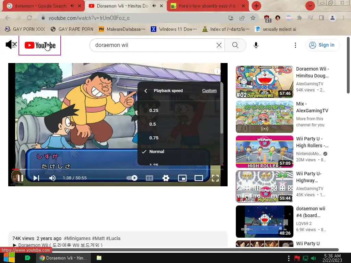Bookmark this page with star
This screenshot has width=351, height=263.
point(253,18)
